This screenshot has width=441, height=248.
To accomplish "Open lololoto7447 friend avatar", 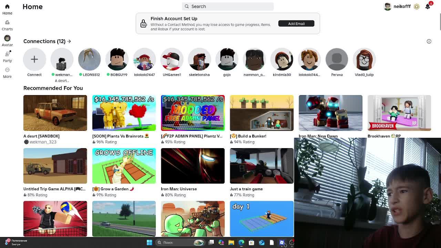I will pos(144,59).
